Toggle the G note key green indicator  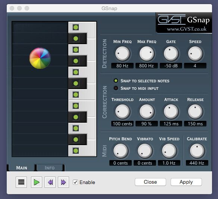[x=76, y=72]
